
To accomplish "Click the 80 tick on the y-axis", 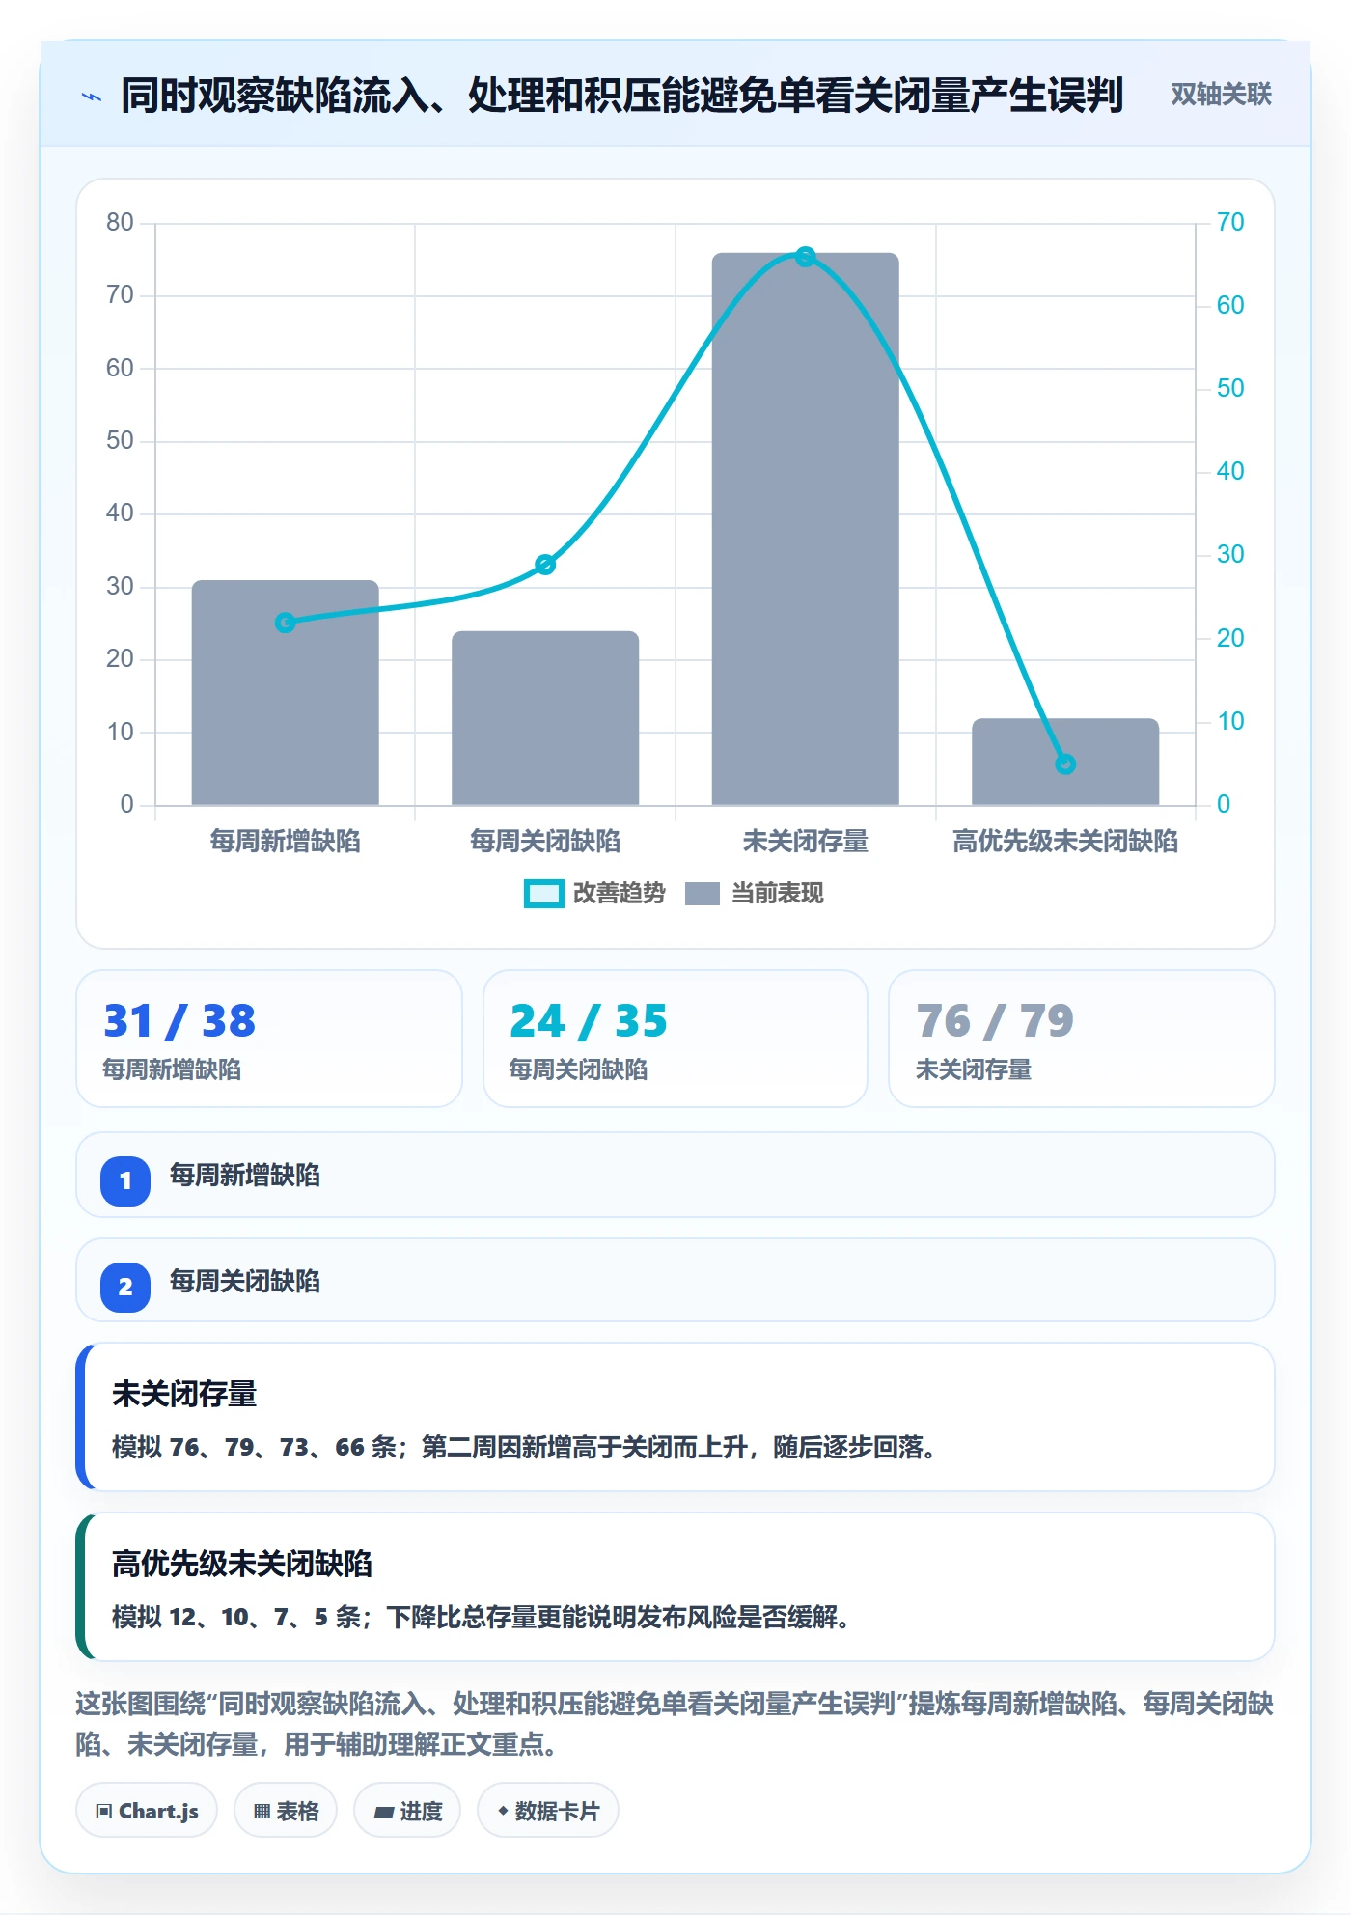I will [120, 222].
